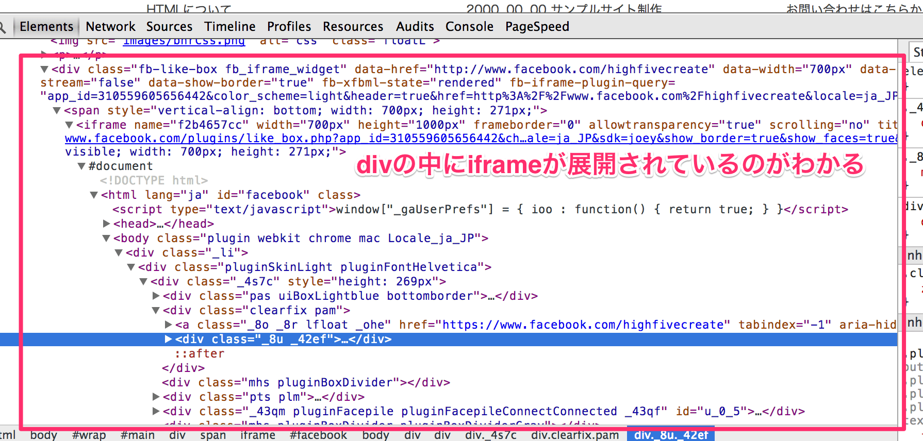This screenshot has height=441, width=923.
Task: Click the frameborder="0" attribute
Action: click(x=528, y=125)
